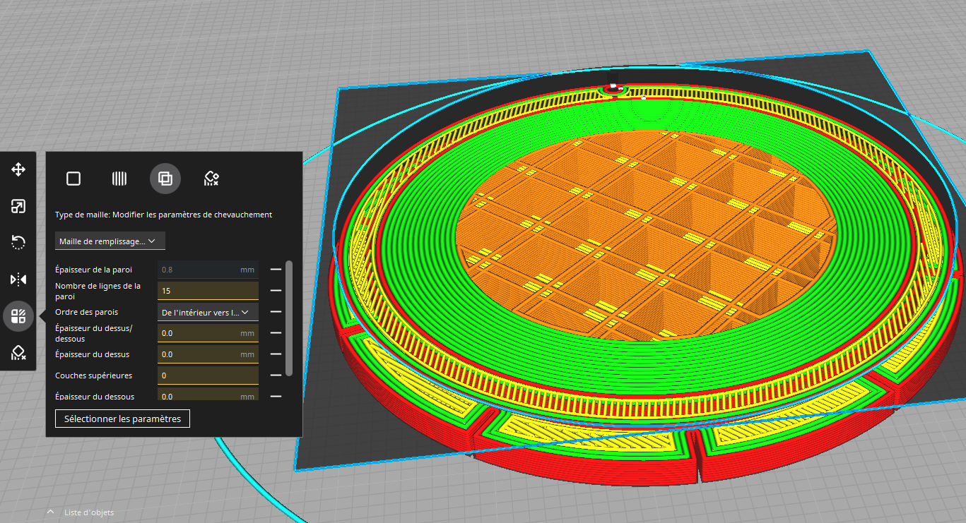
Task: Select the Scale tool in sidebar
Action: coord(18,206)
